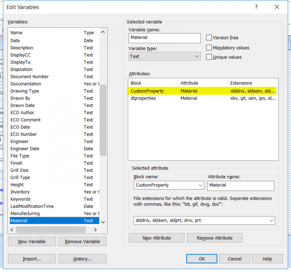
Task: Select the ECO Comment variable
Action: [x=55, y=120]
